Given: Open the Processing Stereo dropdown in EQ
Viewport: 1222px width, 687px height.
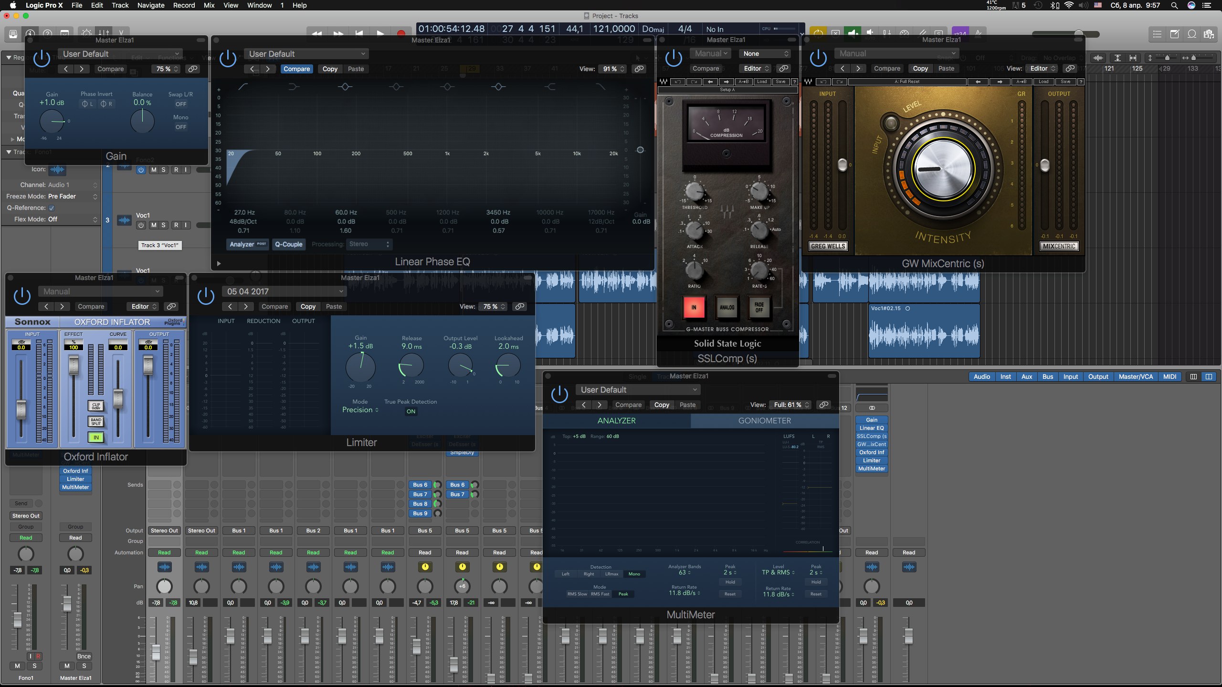Looking at the screenshot, I should 369,244.
